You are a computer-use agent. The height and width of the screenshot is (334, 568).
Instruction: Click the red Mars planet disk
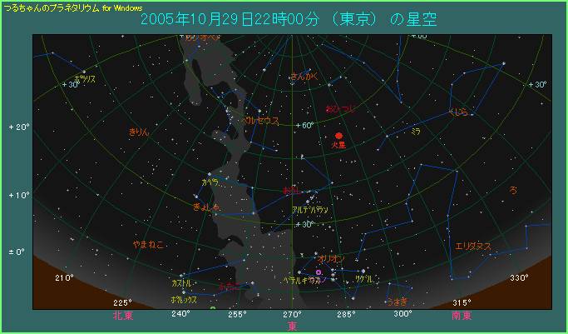[x=338, y=135]
